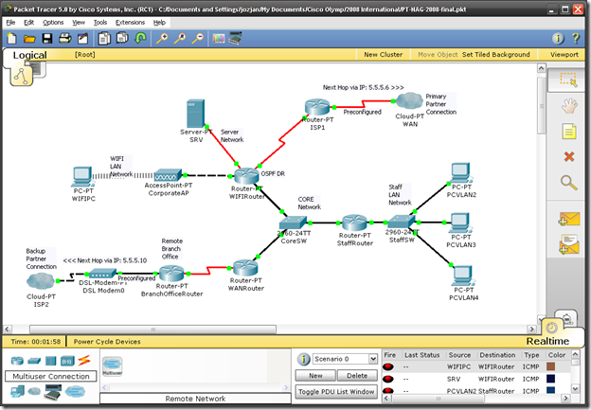This screenshot has height=410, width=591.
Task: Click the Paste toolbar icon
Action: [122, 38]
